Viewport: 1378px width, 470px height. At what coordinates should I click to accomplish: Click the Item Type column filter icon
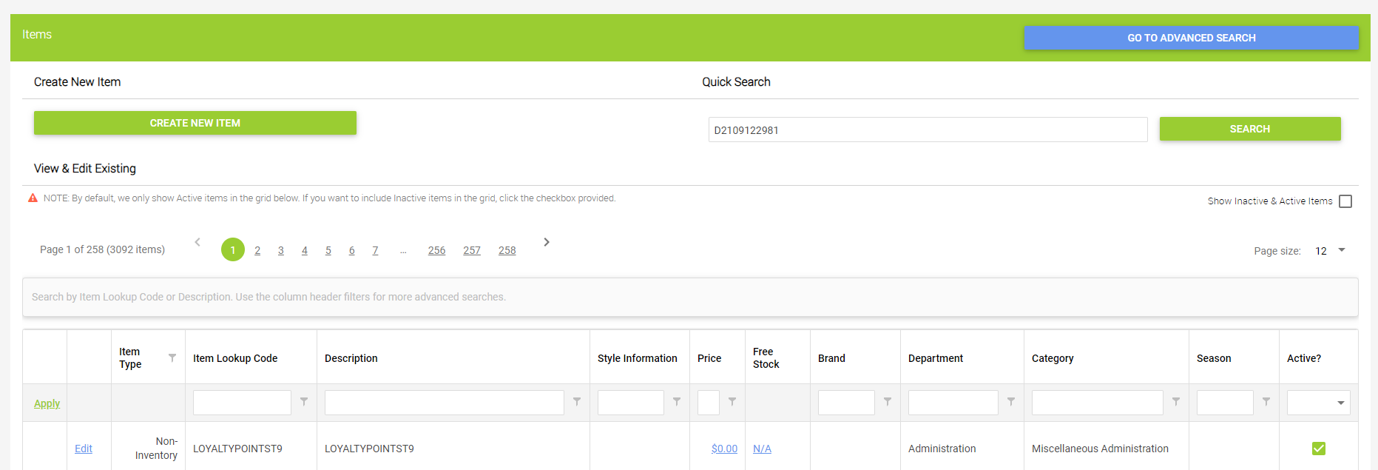tap(172, 357)
